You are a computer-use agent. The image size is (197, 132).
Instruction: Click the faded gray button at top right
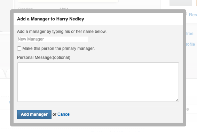coord(181,3)
